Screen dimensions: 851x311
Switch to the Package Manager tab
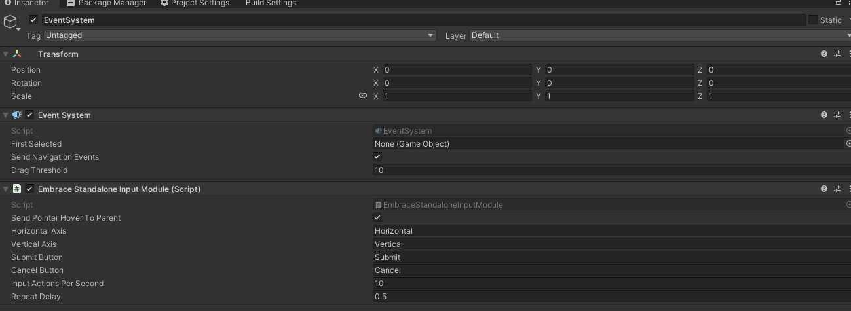107,3
